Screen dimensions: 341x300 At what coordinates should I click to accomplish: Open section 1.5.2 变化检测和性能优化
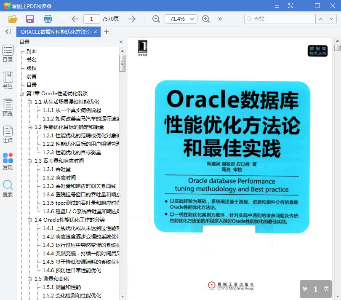pyautogui.click(x=72, y=296)
